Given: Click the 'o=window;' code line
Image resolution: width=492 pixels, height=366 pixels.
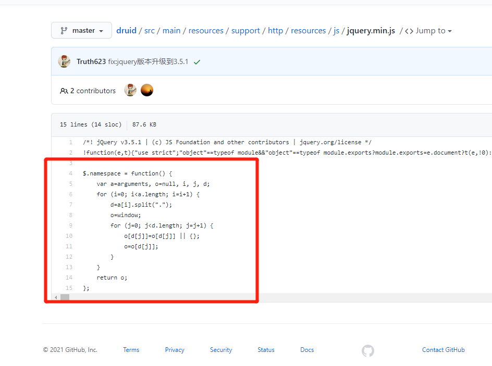Looking at the screenshot, I should pos(126,215).
